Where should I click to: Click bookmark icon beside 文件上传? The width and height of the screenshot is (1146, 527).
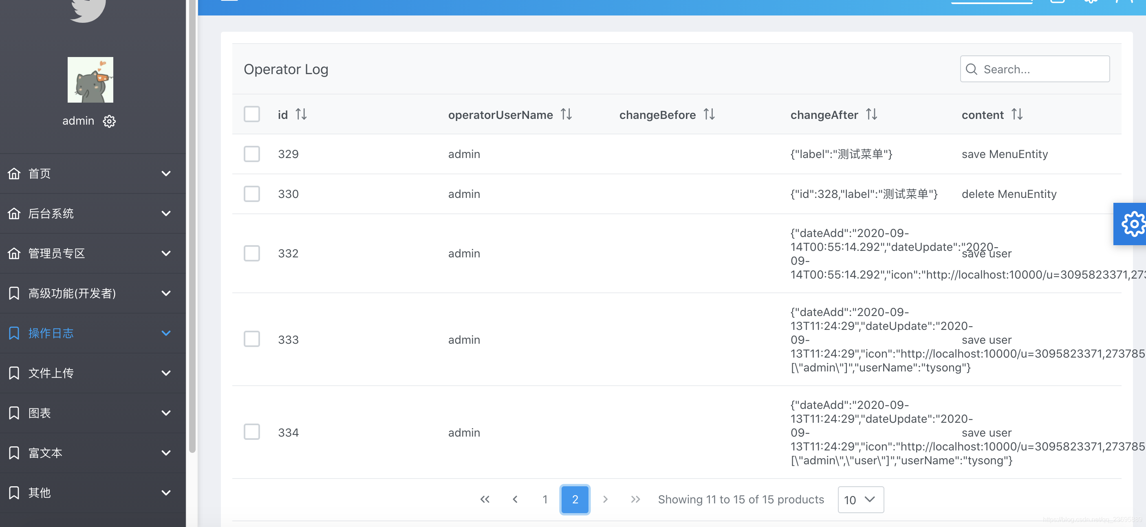click(14, 373)
